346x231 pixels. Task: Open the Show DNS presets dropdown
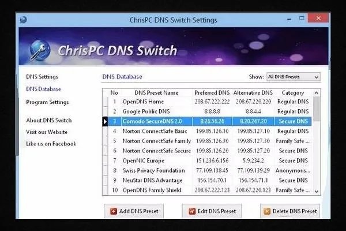pos(294,77)
